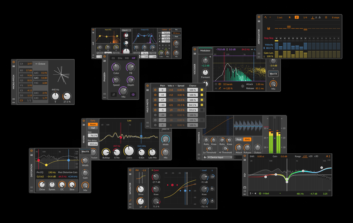This screenshot has width=353, height=223.
Task: Click the EQ+ window view icon
Action: (245, 188)
